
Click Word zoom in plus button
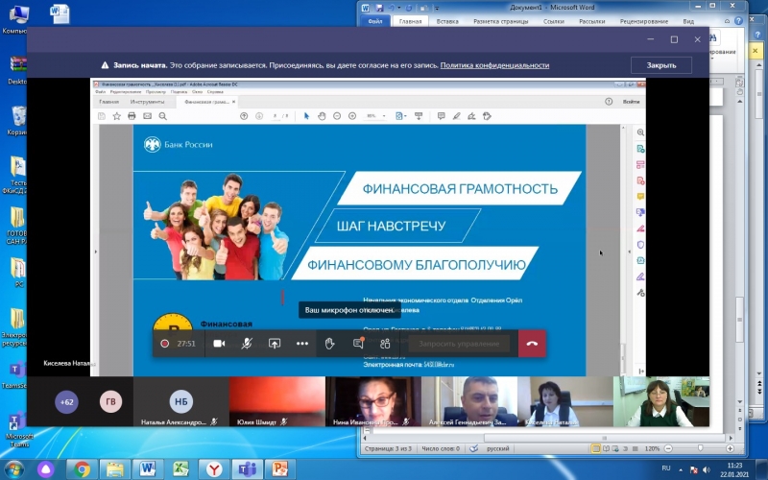pos(730,448)
